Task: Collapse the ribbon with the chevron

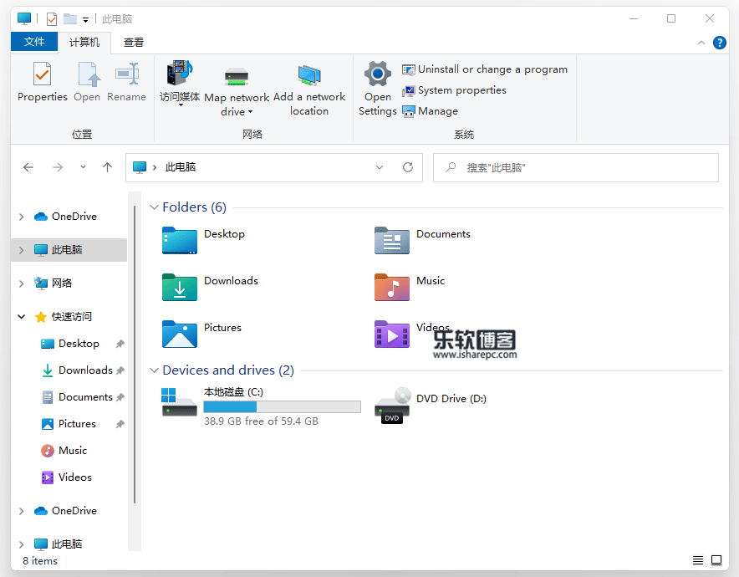Action: (x=701, y=43)
